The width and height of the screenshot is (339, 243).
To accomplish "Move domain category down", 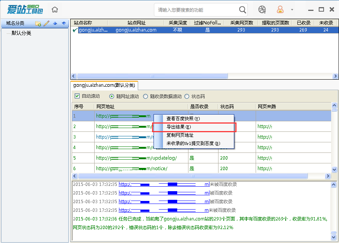I will point(64,24).
